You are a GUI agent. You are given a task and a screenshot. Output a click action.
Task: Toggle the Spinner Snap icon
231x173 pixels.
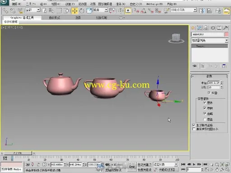tap(158, 11)
